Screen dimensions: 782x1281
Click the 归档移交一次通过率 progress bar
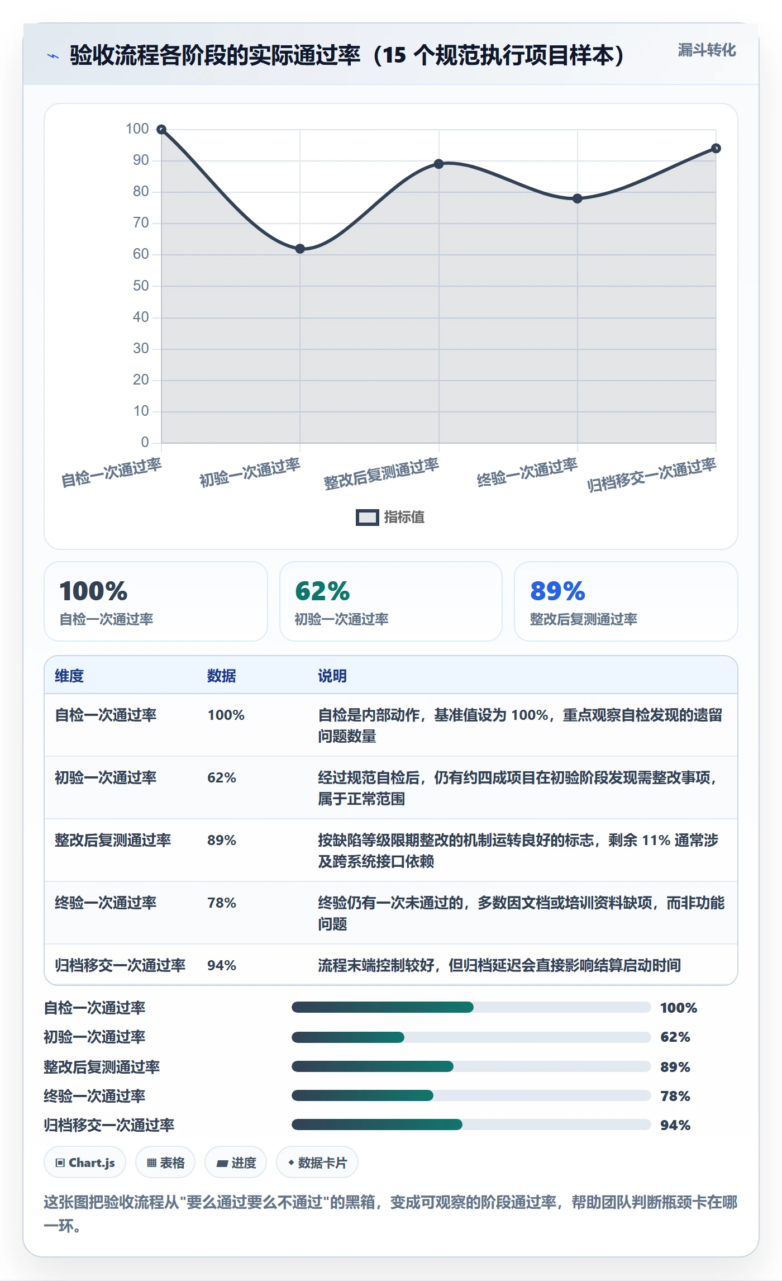471,1125
